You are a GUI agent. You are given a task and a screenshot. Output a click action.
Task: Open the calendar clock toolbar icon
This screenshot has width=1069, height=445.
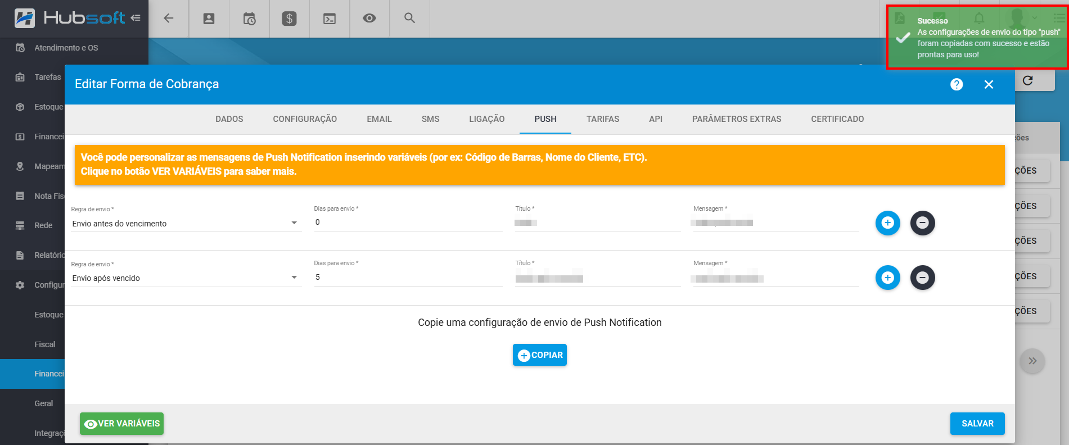(x=249, y=19)
